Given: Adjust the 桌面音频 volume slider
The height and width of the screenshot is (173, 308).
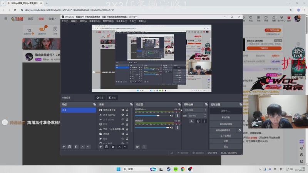Looking at the screenshot, I should point(158,127).
